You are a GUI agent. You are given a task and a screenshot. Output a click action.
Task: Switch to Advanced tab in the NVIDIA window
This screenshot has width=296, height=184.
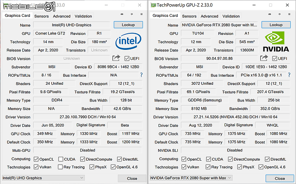(209, 16)
